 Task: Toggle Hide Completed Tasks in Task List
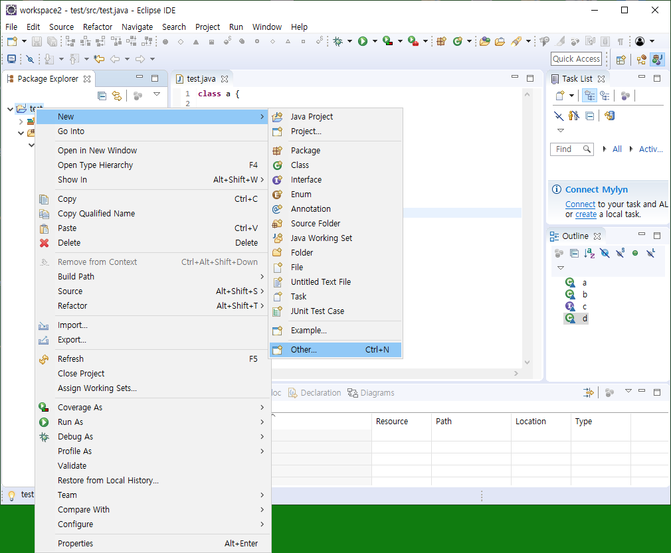point(559,116)
